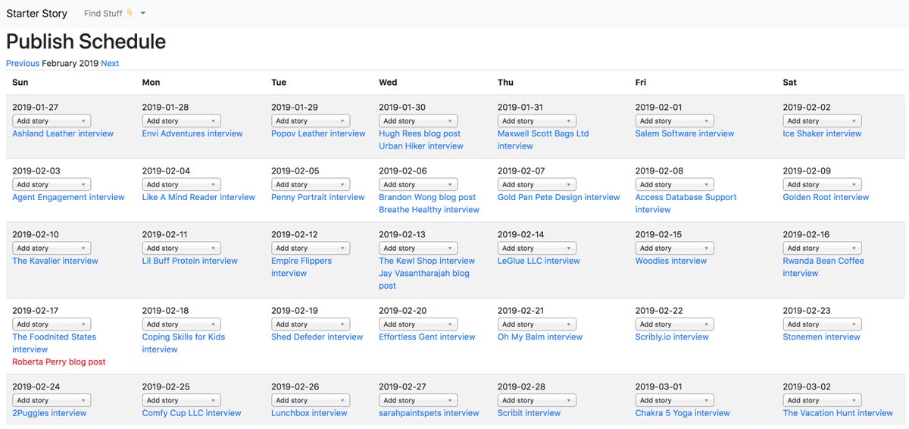The image size is (909, 429).
Task: Open Comfy Cup LLC interview
Action: [x=192, y=413]
